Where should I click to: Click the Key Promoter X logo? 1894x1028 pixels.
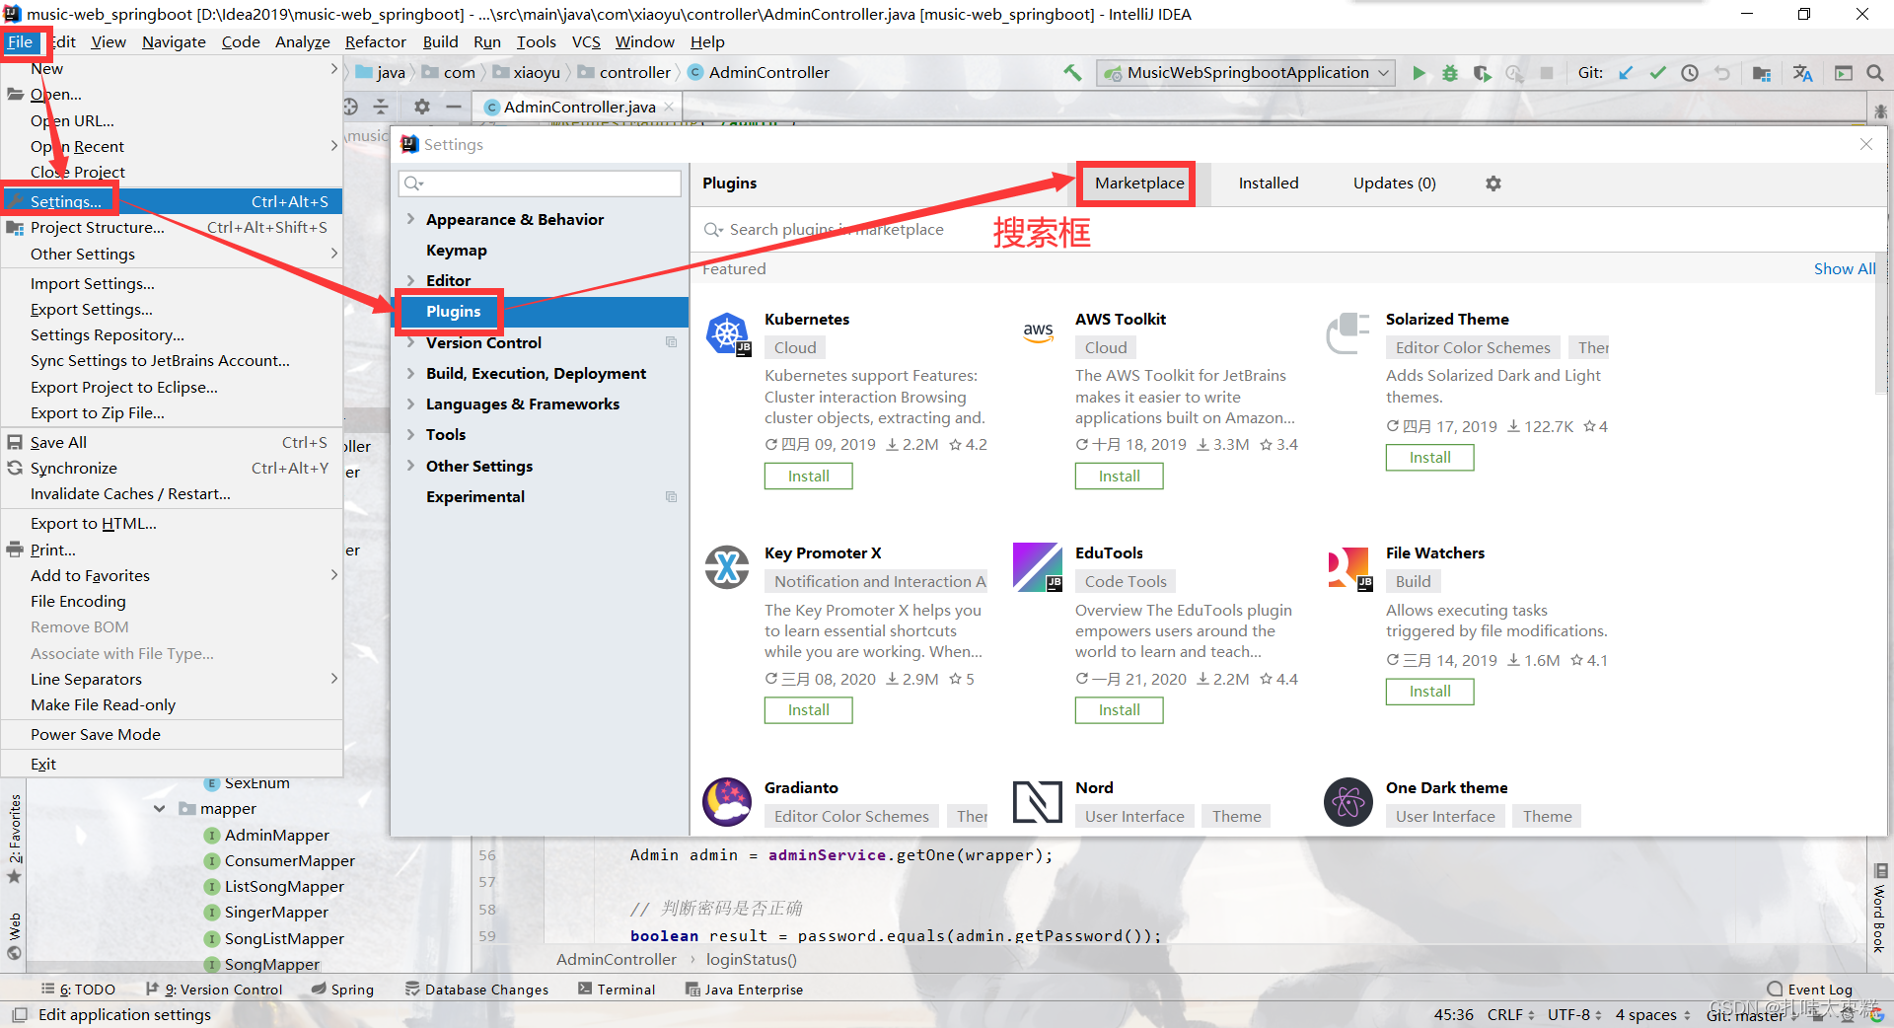[727, 567]
